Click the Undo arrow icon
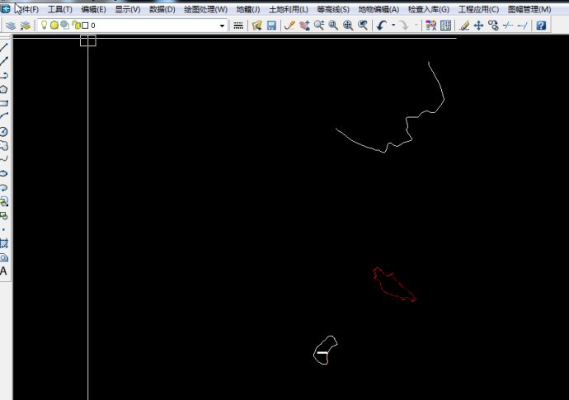569x400 pixels. coord(381,26)
